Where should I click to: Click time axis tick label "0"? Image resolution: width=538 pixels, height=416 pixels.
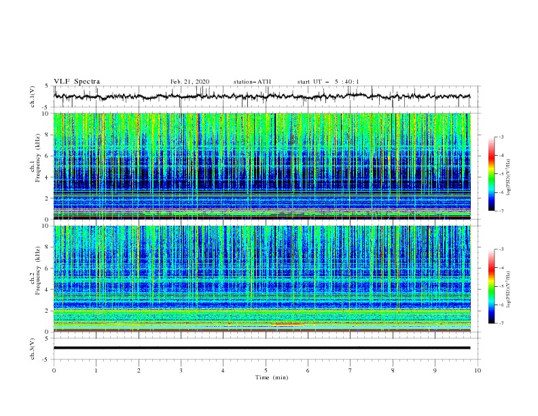[x=54, y=370]
